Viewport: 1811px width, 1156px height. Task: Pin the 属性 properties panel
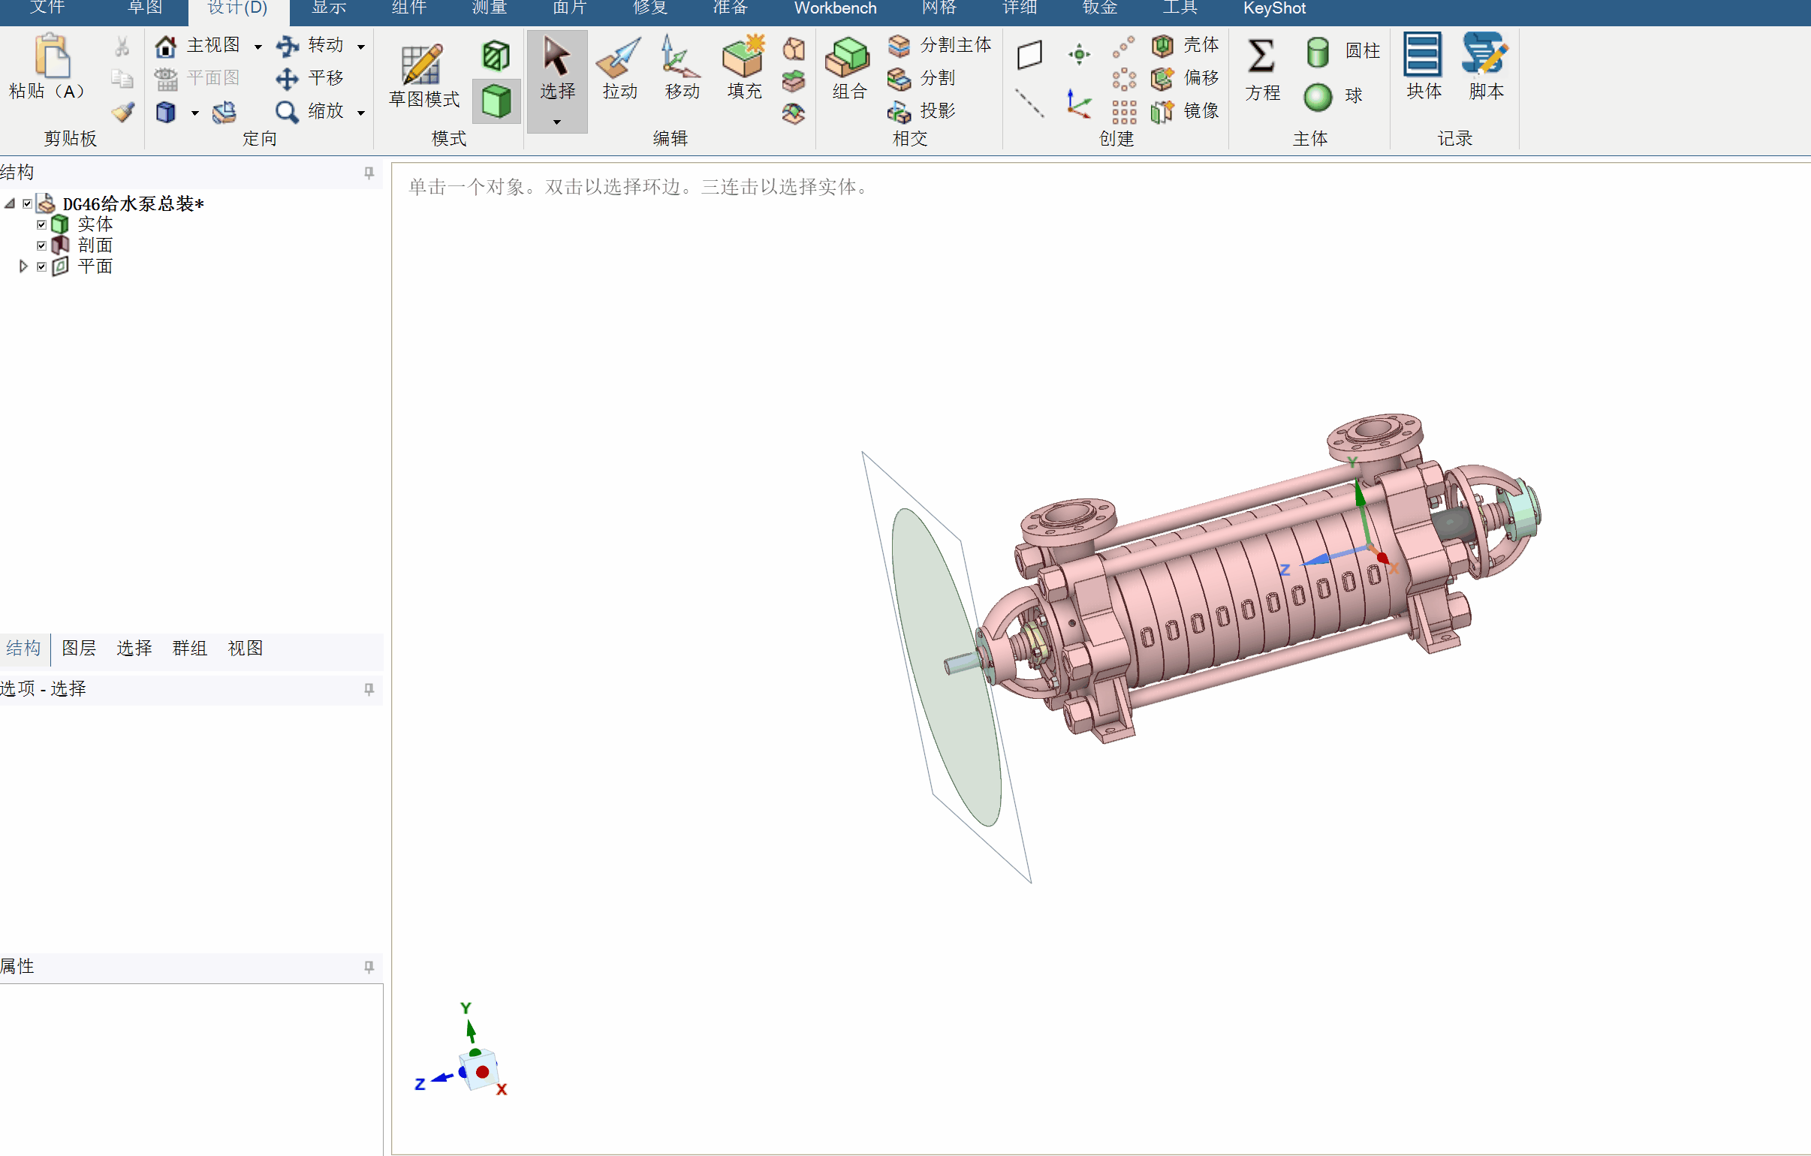tap(369, 967)
